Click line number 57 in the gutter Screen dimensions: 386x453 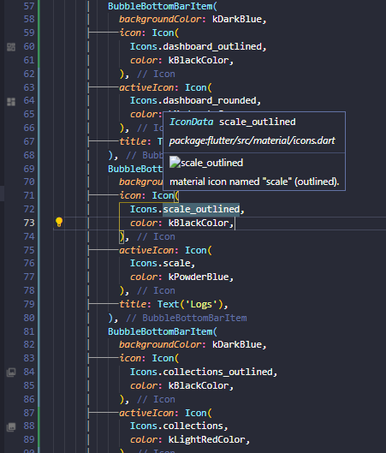pyautogui.click(x=29, y=6)
